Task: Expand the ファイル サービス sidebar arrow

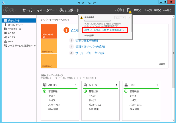Action: point(35,46)
